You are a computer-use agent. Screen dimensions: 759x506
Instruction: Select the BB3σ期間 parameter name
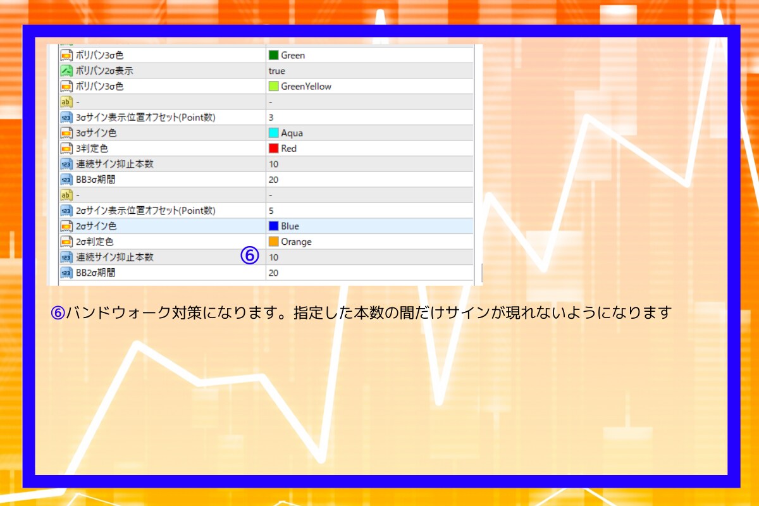point(96,179)
